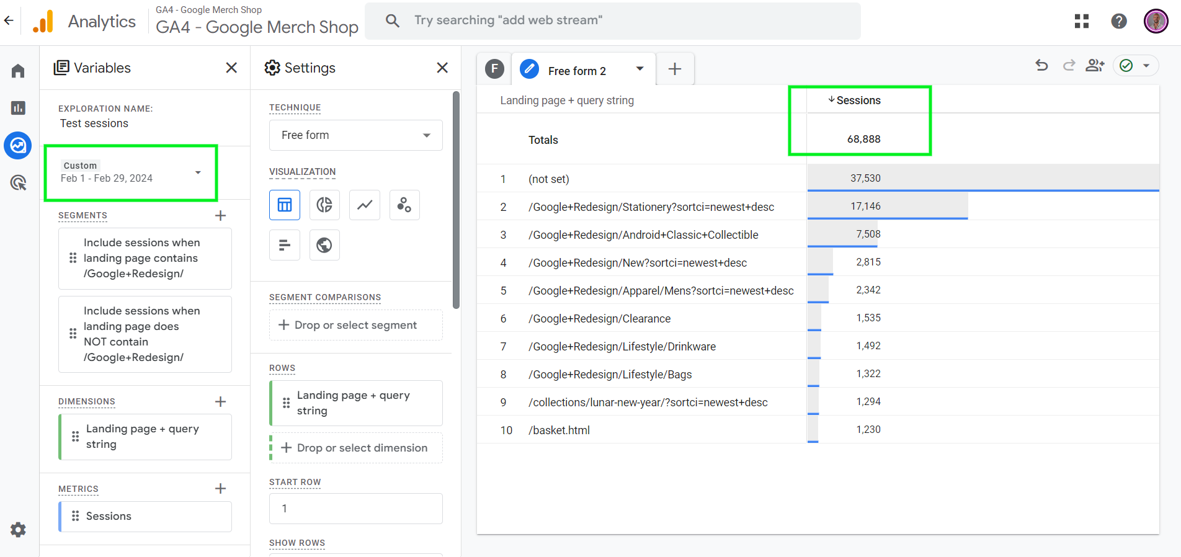
Task: Expand the Free form technique dropdown
Action: [x=355, y=135]
